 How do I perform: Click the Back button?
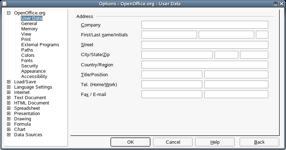tap(259, 142)
